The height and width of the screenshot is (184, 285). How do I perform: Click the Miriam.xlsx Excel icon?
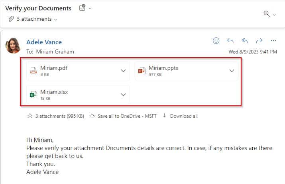[x=33, y=95]
